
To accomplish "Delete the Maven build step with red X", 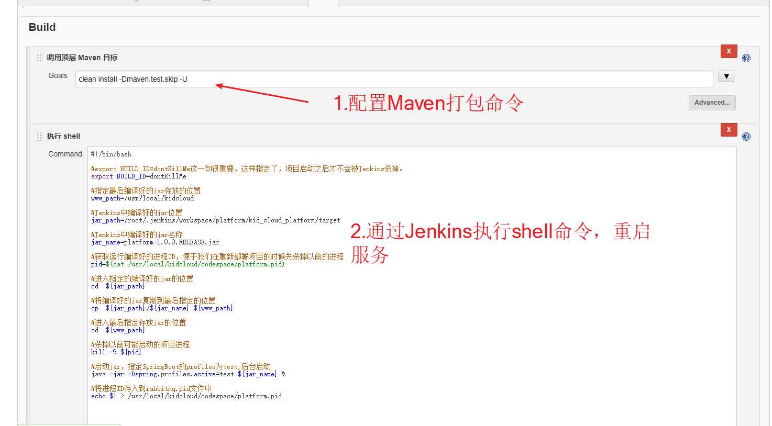I will pos(729,51).
